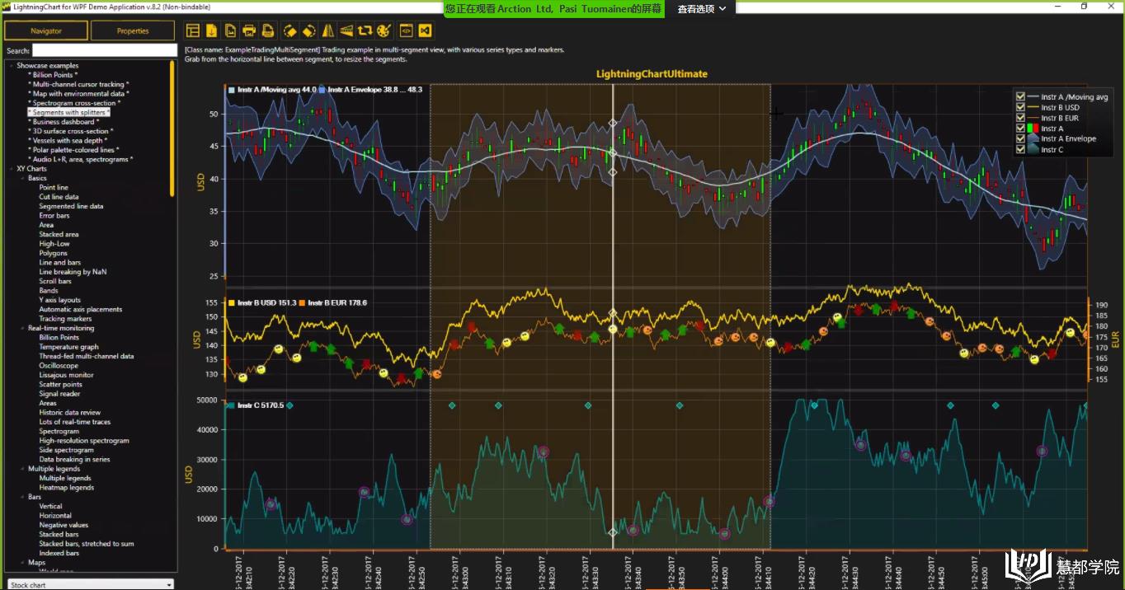
Task: Click the print chart icon
Action: click(249, 31)
